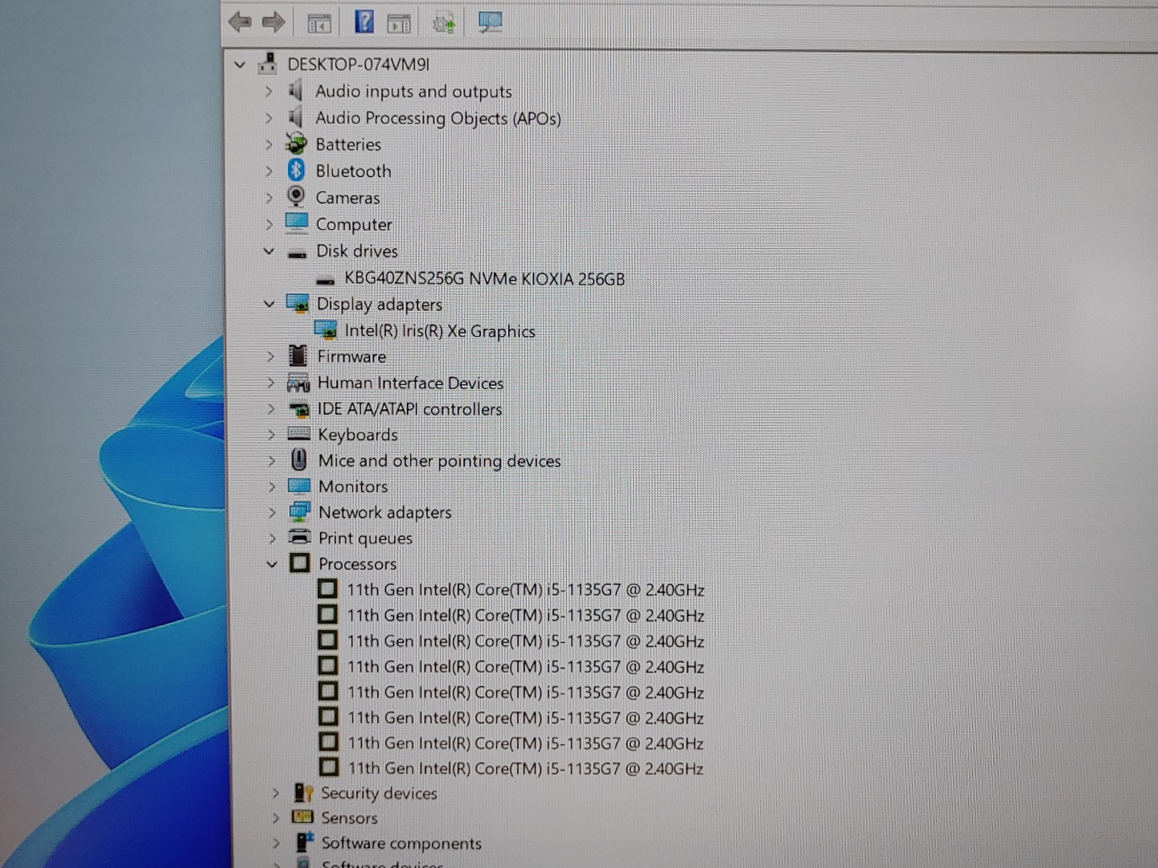Expand the Audio inputs and outputs category
This screenshot has width=1158, height=868.
click(269, 91)
